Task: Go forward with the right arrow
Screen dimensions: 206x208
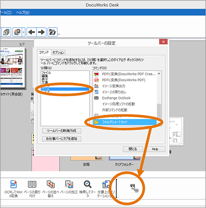Action: (41, 32)
